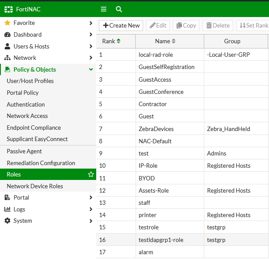Viewport: 269px width, 259px height.
Task: Open Authentication page
Action: (26, 104)
